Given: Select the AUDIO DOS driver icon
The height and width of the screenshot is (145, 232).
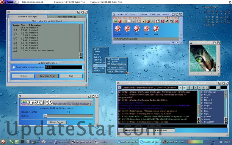Looking at the screenshot, I should coord(117,30).
